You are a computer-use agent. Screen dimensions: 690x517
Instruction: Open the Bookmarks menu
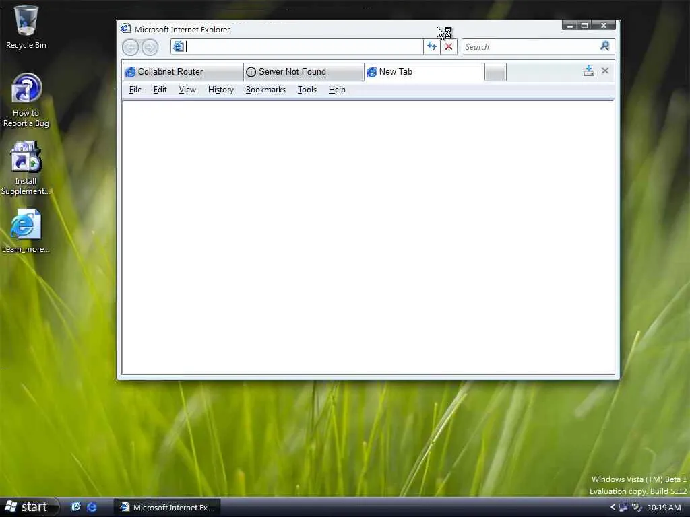pos(265,90)
